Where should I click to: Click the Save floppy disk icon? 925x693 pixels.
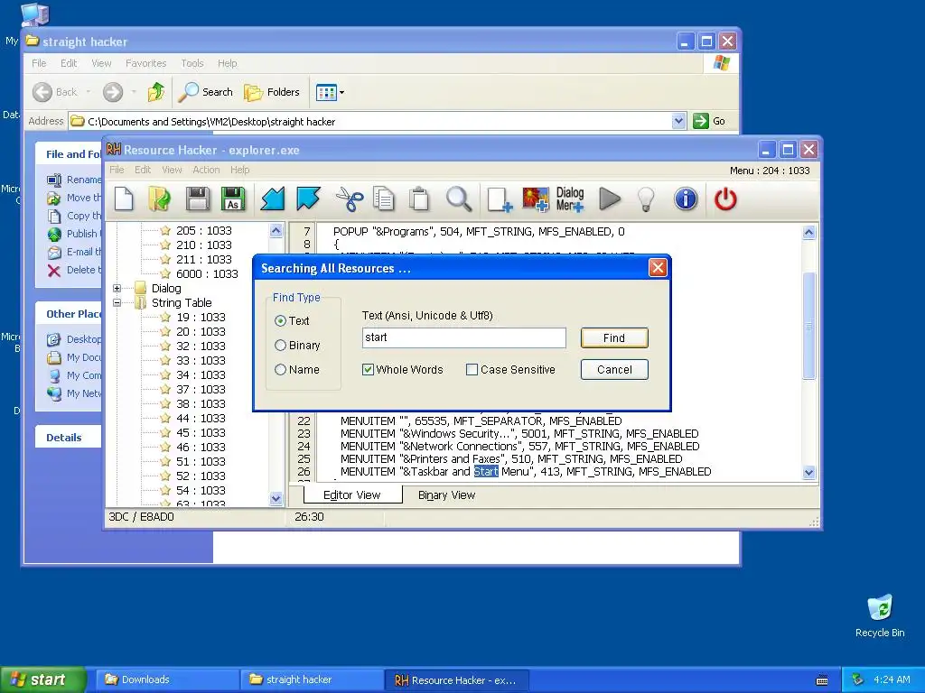(x=197, y=199)
